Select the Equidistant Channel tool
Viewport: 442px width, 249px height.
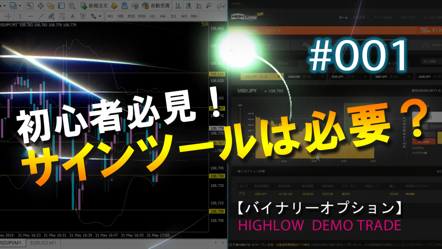click(51, 16)
